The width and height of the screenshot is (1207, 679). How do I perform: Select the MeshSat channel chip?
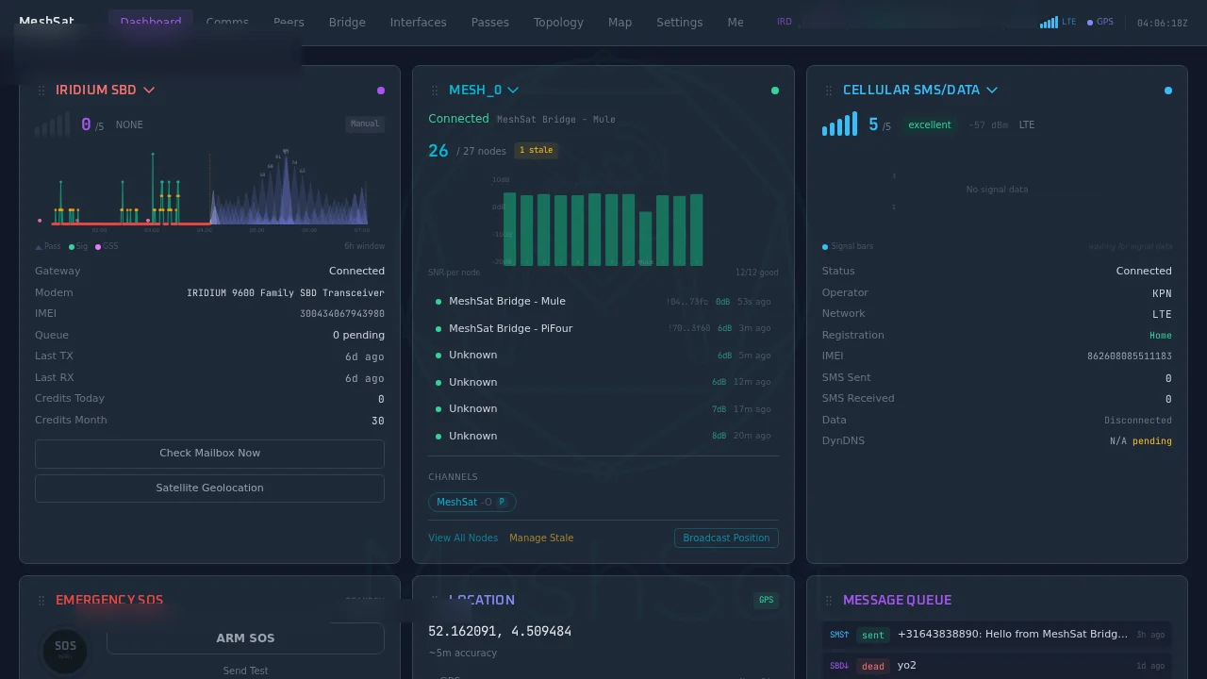click(471, 502)
